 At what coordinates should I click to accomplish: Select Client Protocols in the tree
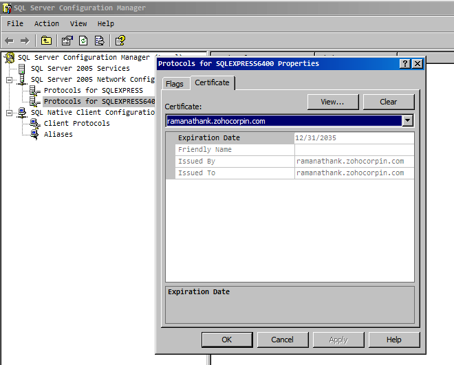[x=76, y=124]
